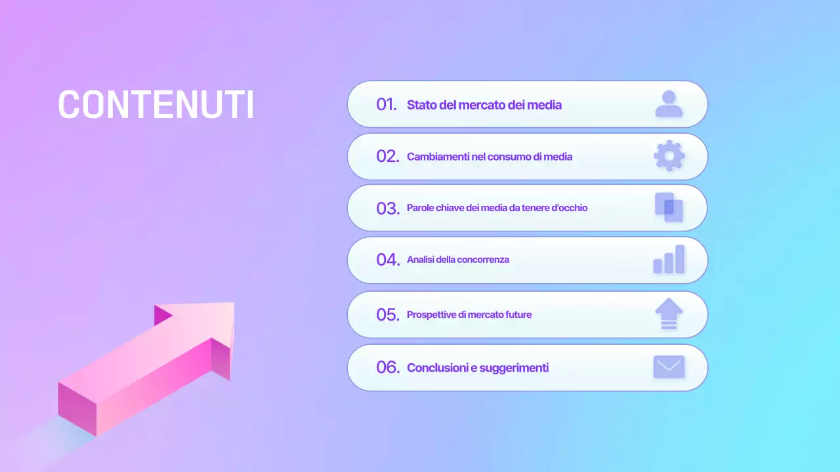Image resolution: width=840 pixels, height=472 pixels.
Task: Open "Prospettive di mercato future"
Action: (x=469, y=315)
